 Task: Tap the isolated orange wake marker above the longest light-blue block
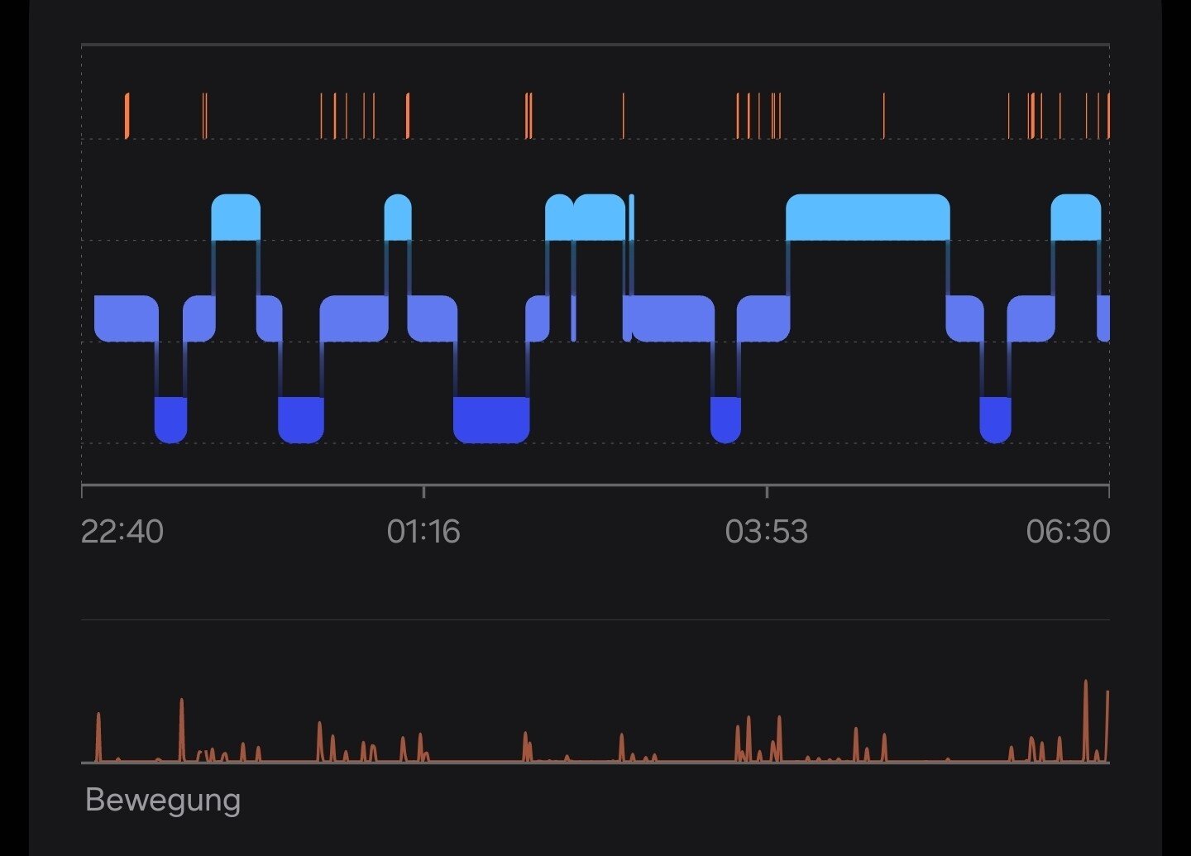coord(883,116)
